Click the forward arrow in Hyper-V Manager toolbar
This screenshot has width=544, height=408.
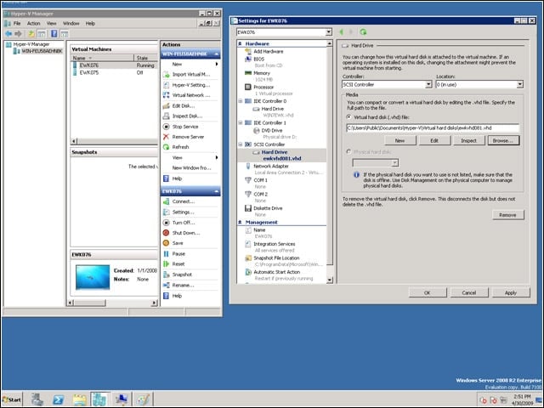(18, 34)
